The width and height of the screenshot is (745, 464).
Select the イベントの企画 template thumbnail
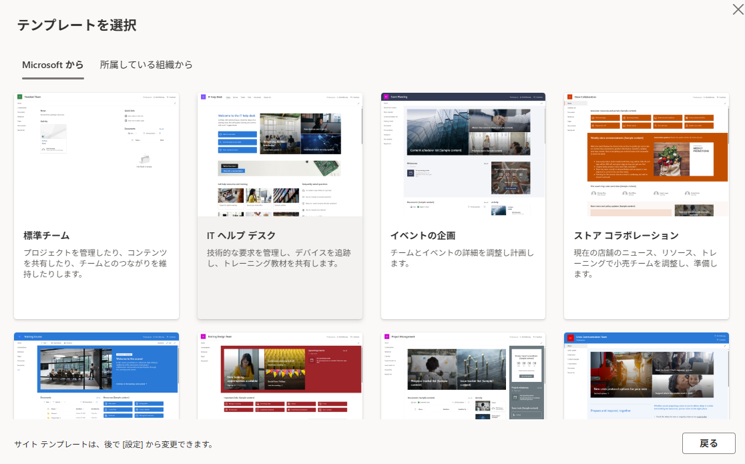coord(463,154)
